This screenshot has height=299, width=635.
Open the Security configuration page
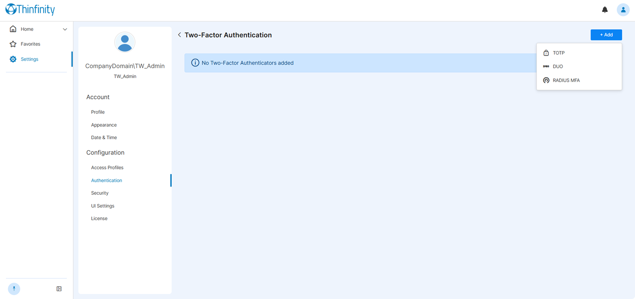click(100, 193)
